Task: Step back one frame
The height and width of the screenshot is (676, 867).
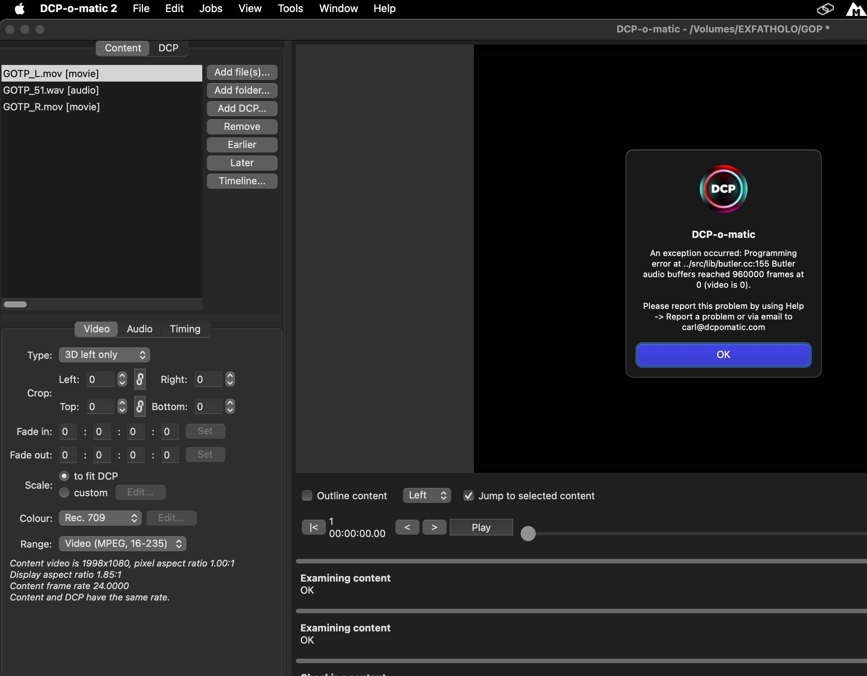Action: (407, 527)
